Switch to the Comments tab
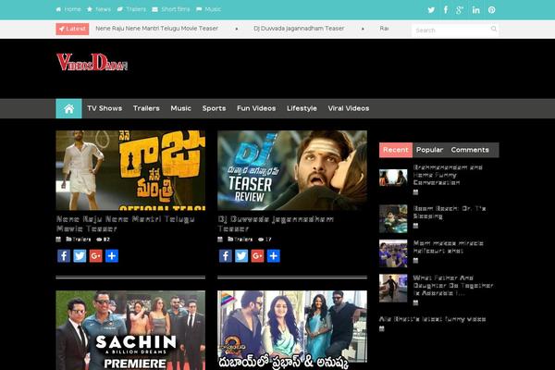The width and height of the screenshot is (555, 370). point(470,150)
